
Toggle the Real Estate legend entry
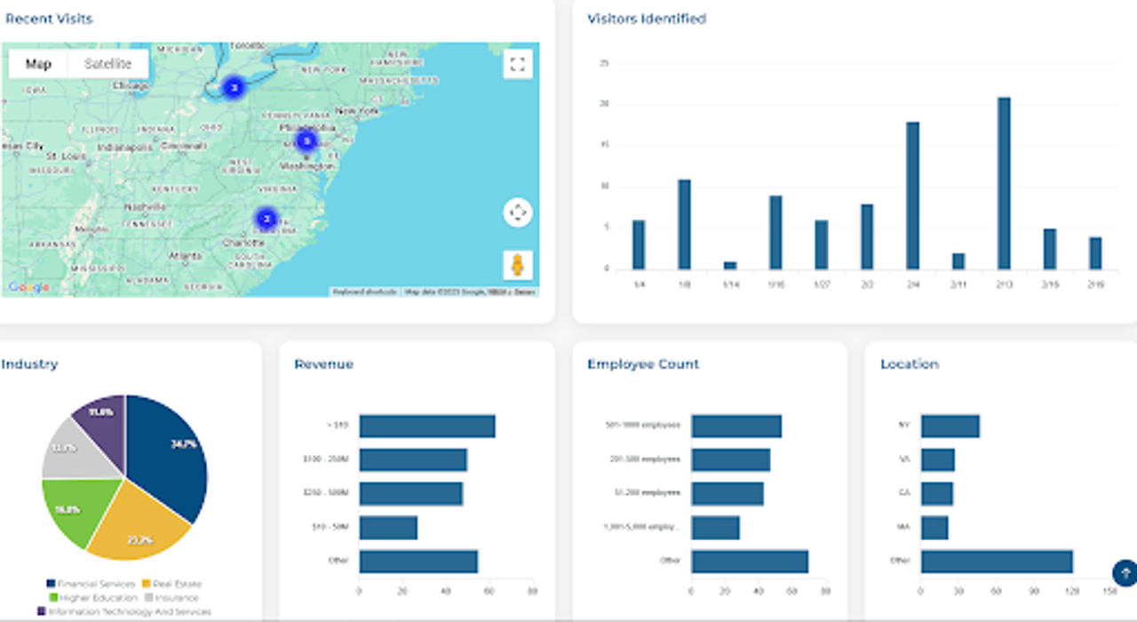coord(171,584)
